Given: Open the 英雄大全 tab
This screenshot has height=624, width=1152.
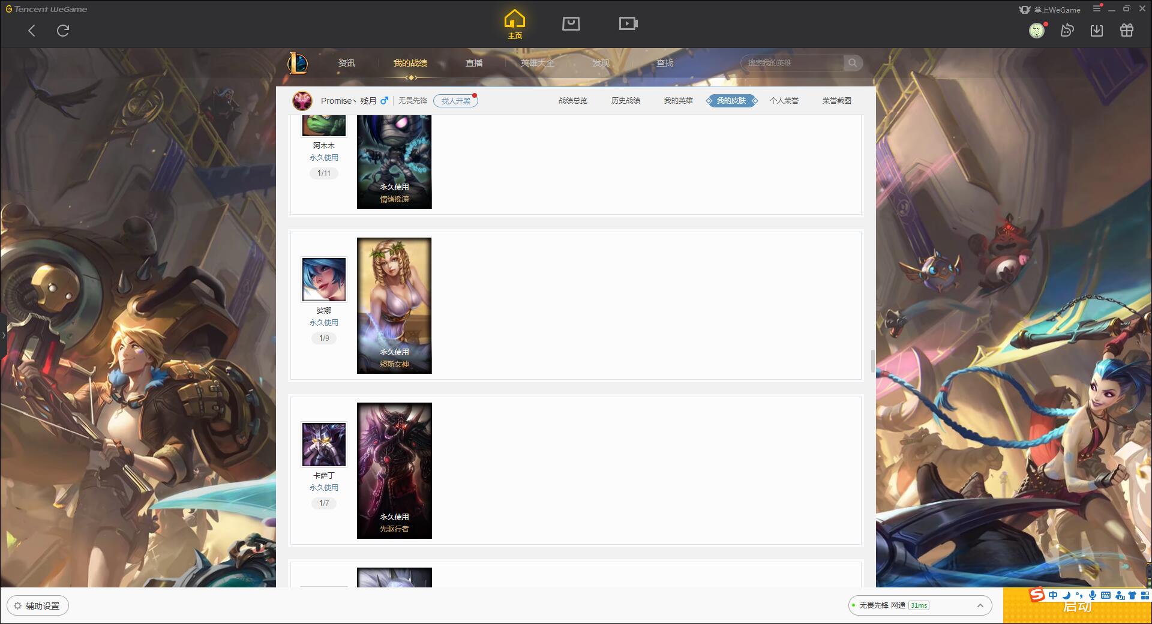Looking at the screenshot, I should (538, 63).
